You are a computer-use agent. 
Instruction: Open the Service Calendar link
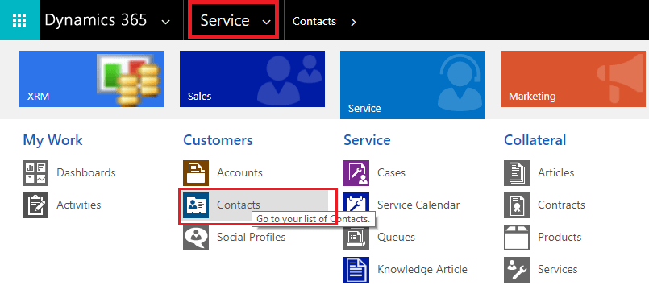418,205
